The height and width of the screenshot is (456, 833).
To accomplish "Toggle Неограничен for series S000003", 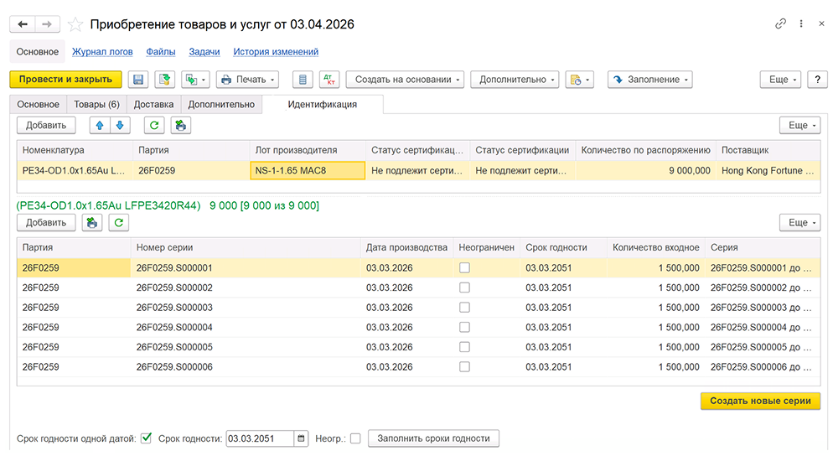I will (x=464, y=307).
